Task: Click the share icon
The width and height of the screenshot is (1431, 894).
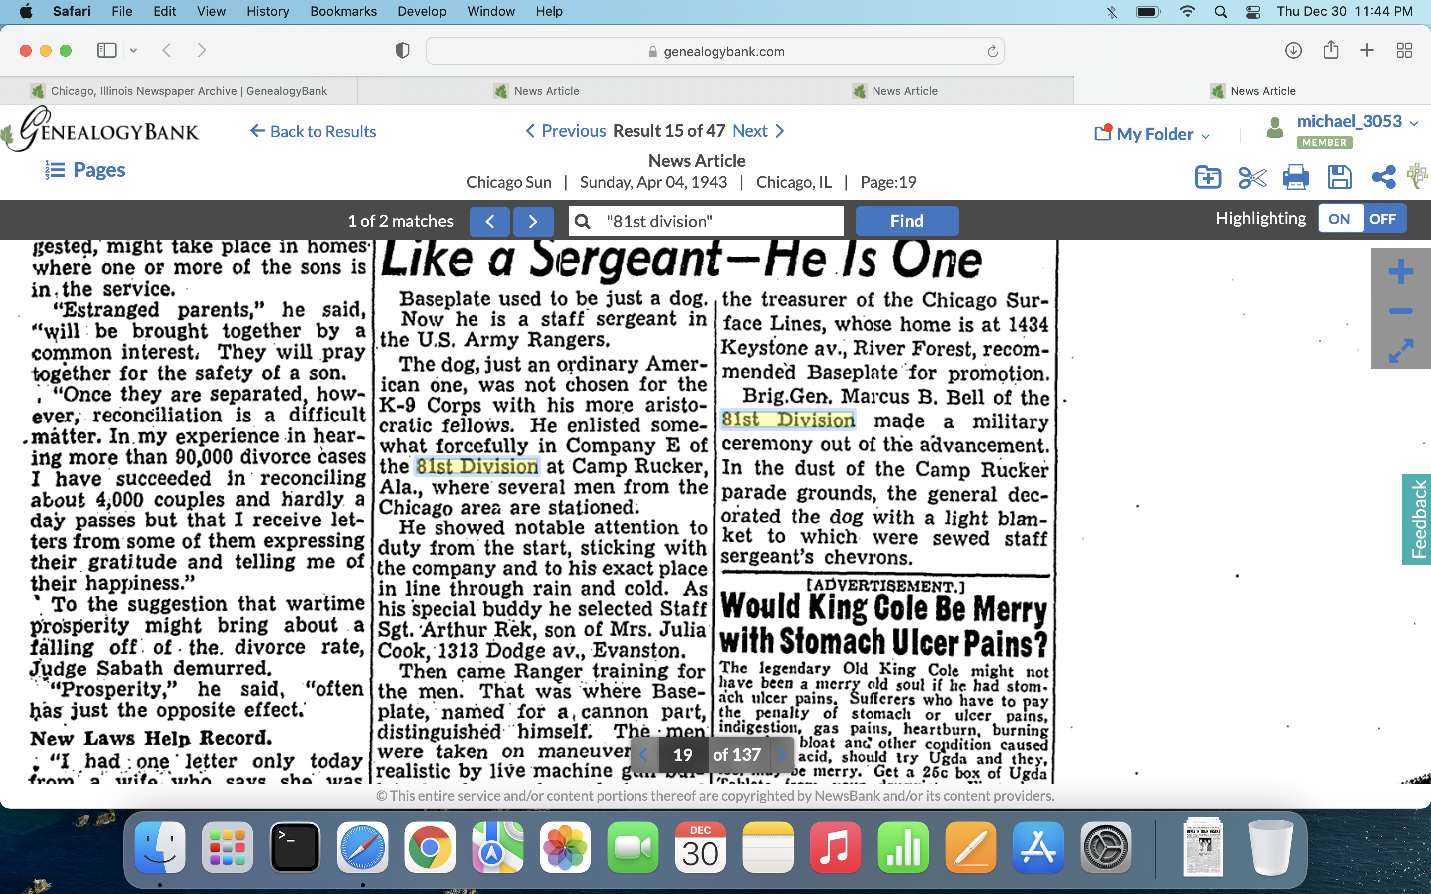Action: coord(1383,177)
